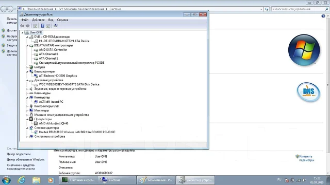Switch to Система taskbar window
The height and width of the screenshot is (185, 330).
[x=117, y=180]
